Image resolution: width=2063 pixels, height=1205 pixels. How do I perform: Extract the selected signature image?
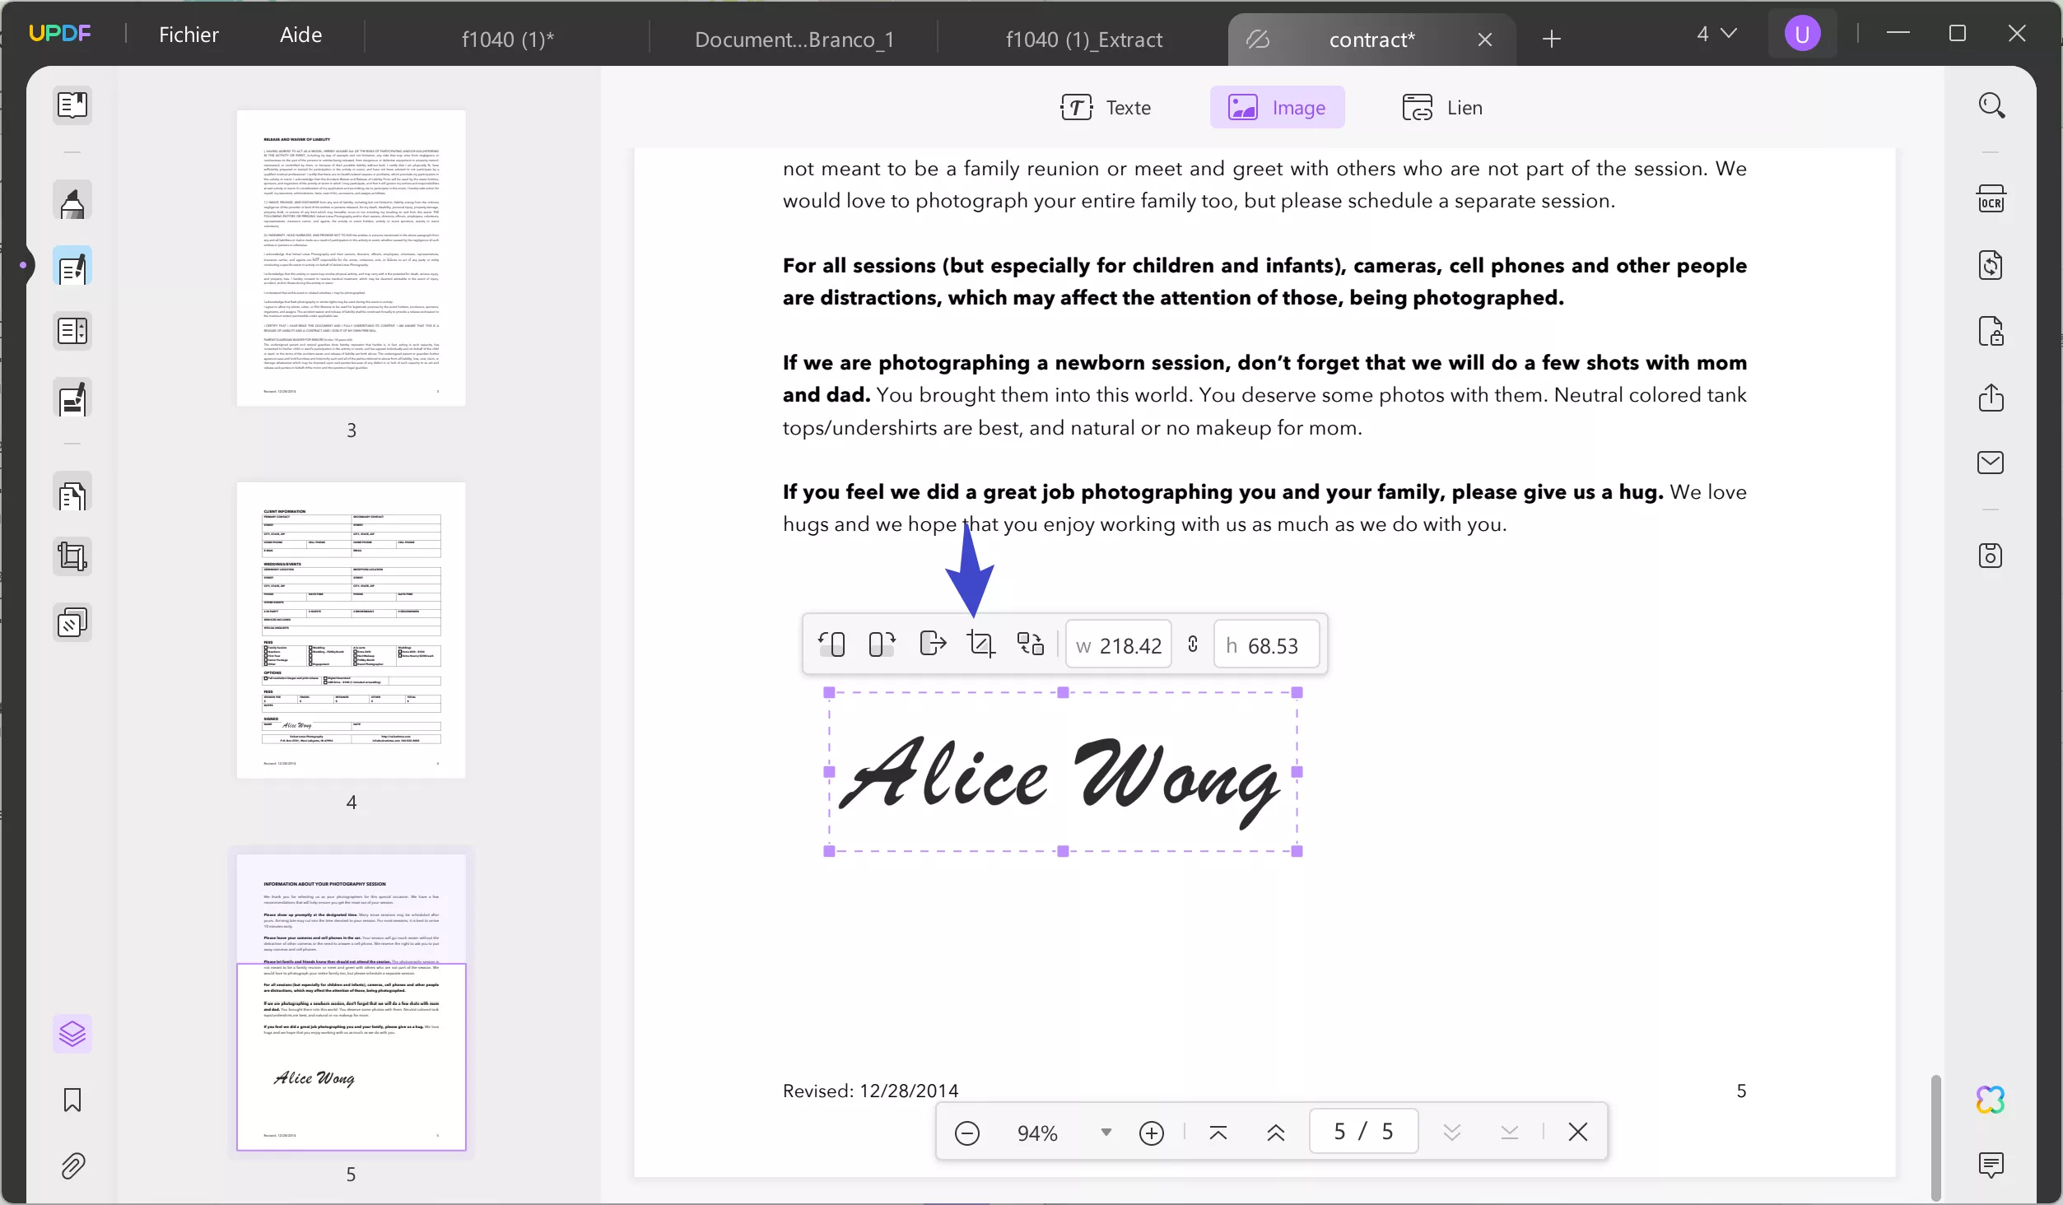931,644
